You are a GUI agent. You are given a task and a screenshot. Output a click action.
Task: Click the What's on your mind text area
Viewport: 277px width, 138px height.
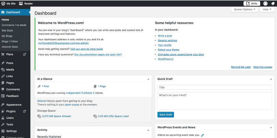coord(214,101)
